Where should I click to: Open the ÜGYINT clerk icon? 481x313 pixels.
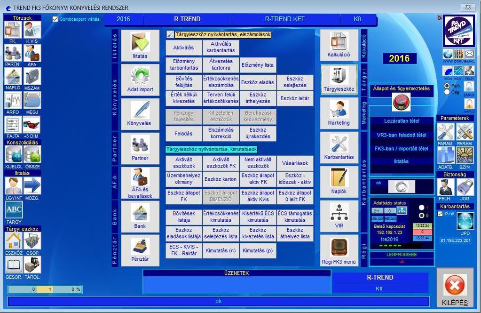tap(14, 186)
